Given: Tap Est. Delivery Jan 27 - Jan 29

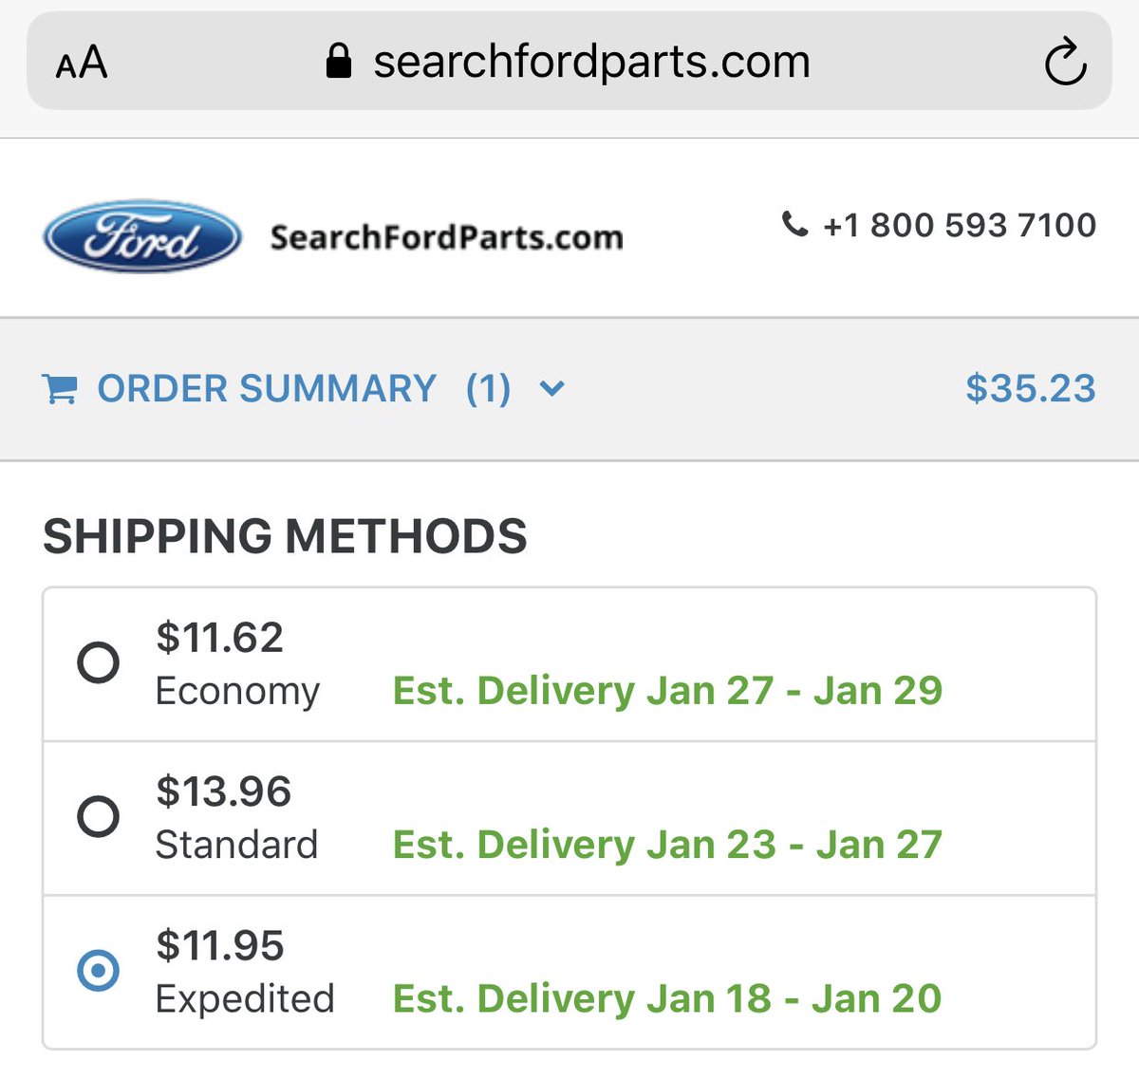Looking at the screenshot, I should coord(666,691).
